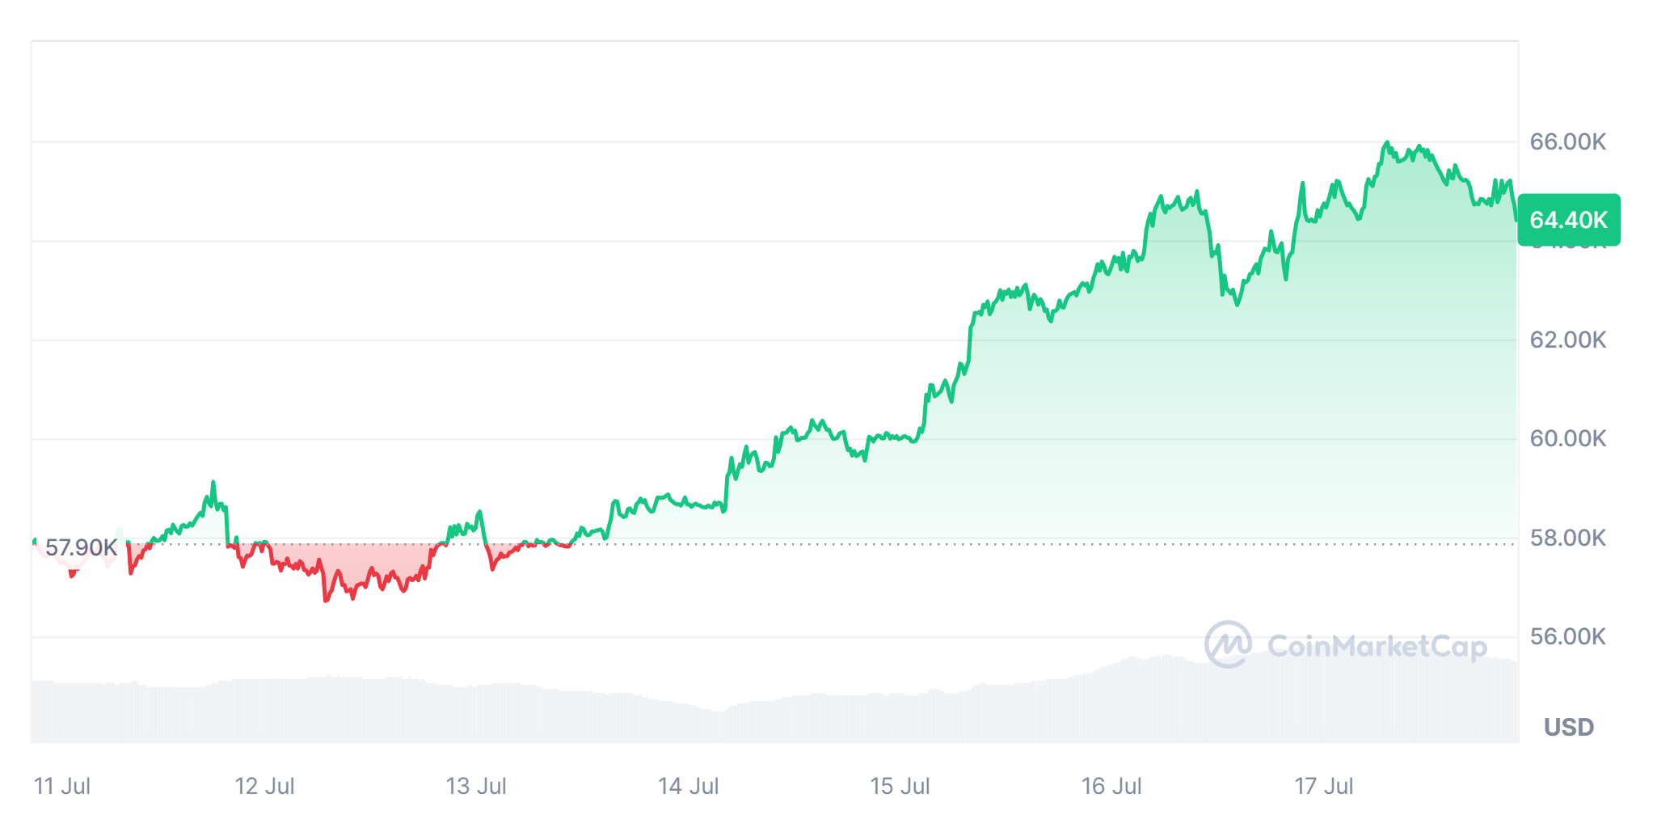Image resolution: width=1657 pixels, height=819 pixels.
Task: Click the USD currency label
Action: [x=1568, y=727]
